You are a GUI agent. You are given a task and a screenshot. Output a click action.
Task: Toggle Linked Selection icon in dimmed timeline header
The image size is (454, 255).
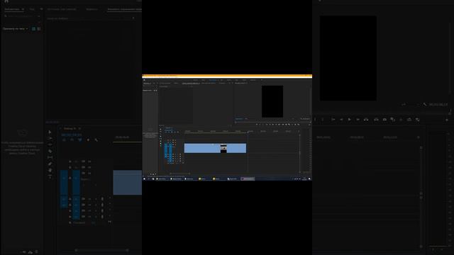tap(80, 140)
